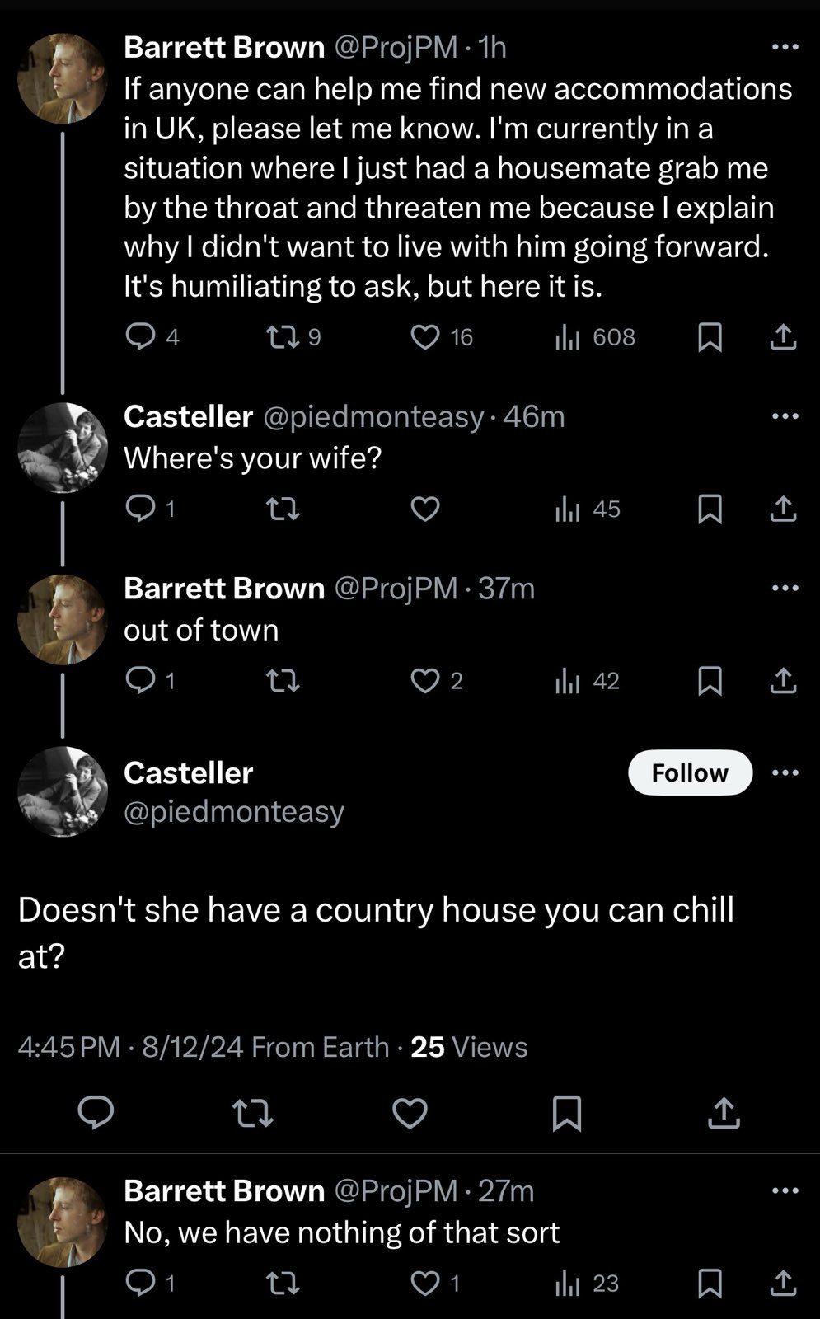Open Casteller's avatar in main tweet
The image size is (820, 1319).
pyautogui.click(x=63, y=791)
